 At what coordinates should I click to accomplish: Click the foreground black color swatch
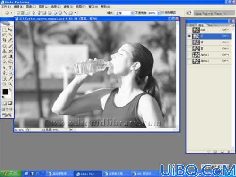coord(5,92)
